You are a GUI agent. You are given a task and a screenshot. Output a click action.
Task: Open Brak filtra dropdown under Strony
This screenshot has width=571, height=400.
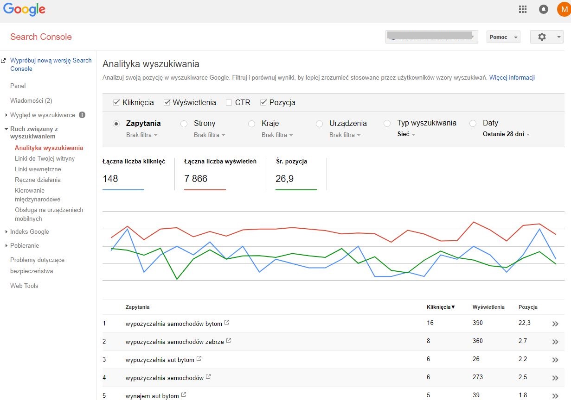(209, 135)
